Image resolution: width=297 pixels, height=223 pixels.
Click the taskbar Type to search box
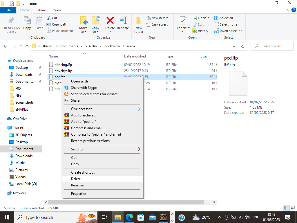click(x=56, y=217)
